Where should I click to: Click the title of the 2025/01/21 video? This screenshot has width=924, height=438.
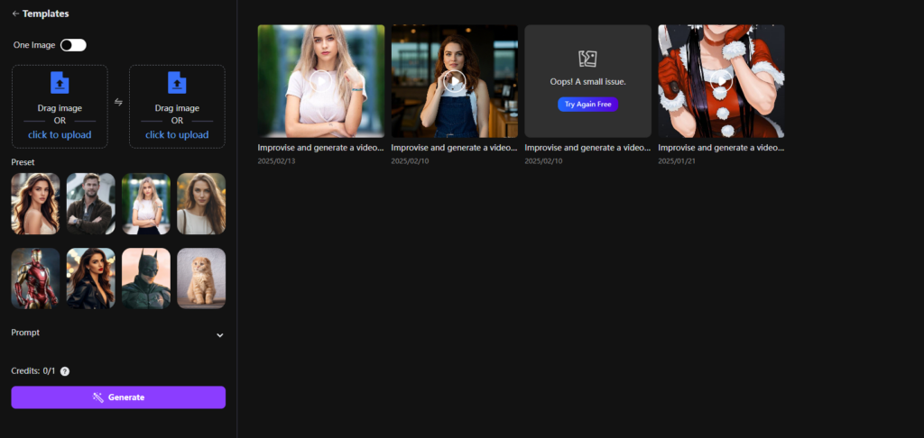[x=721, y=148]
